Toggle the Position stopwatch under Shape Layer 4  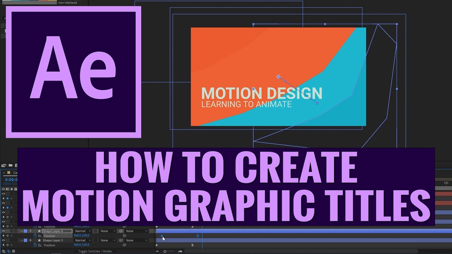(35, 236)
